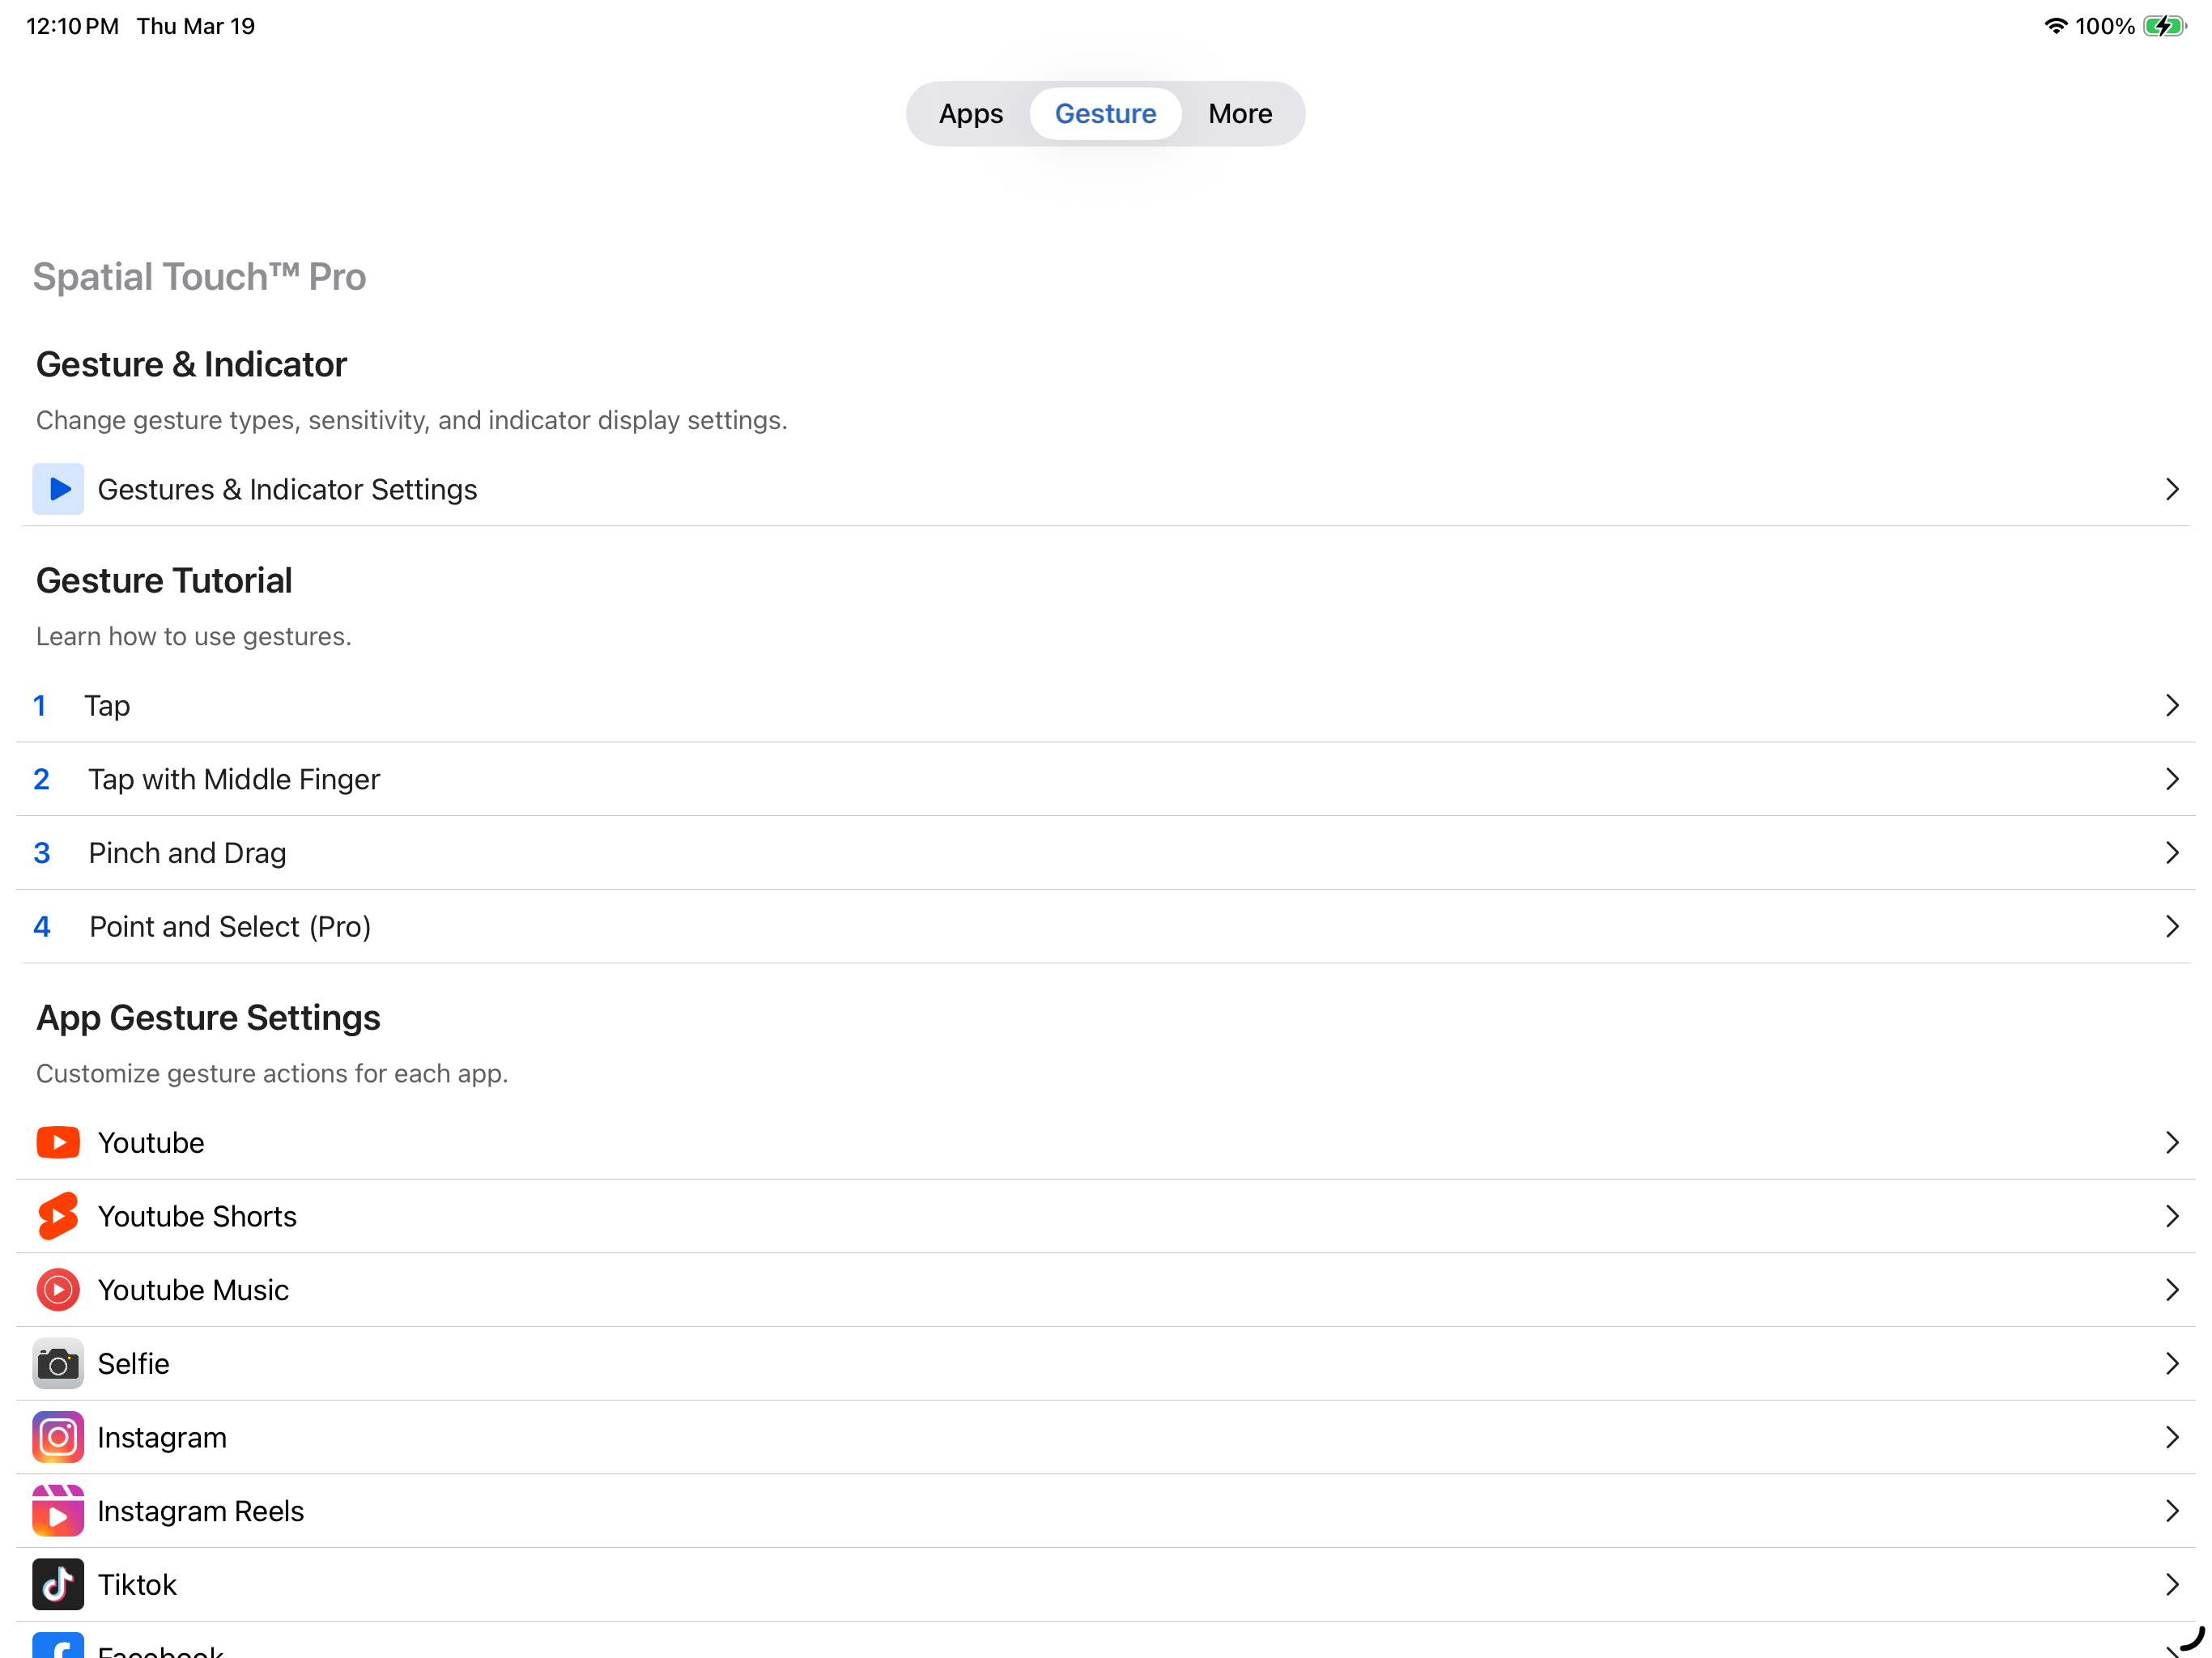This screenshot has width=2212, height=1658.
Task: Open Pinch and Drag chevron
Action: [2172, 853]
